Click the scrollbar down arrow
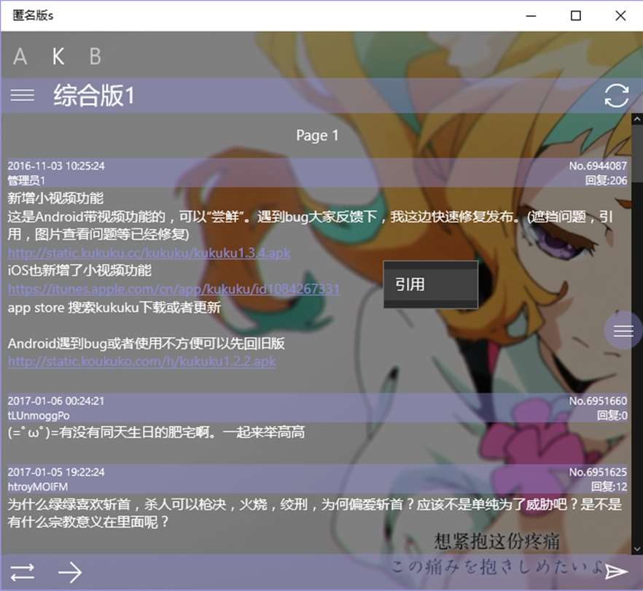 637,549
